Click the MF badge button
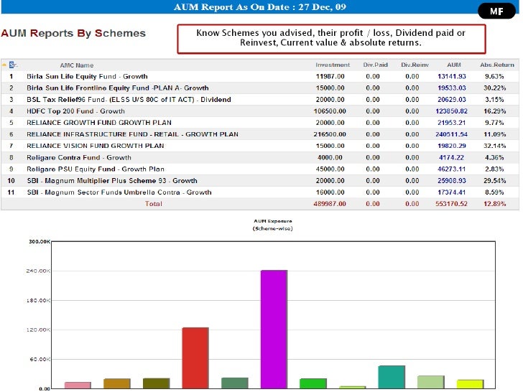The width and height of the screenshot is (523, 392). (x=496, y=11)
